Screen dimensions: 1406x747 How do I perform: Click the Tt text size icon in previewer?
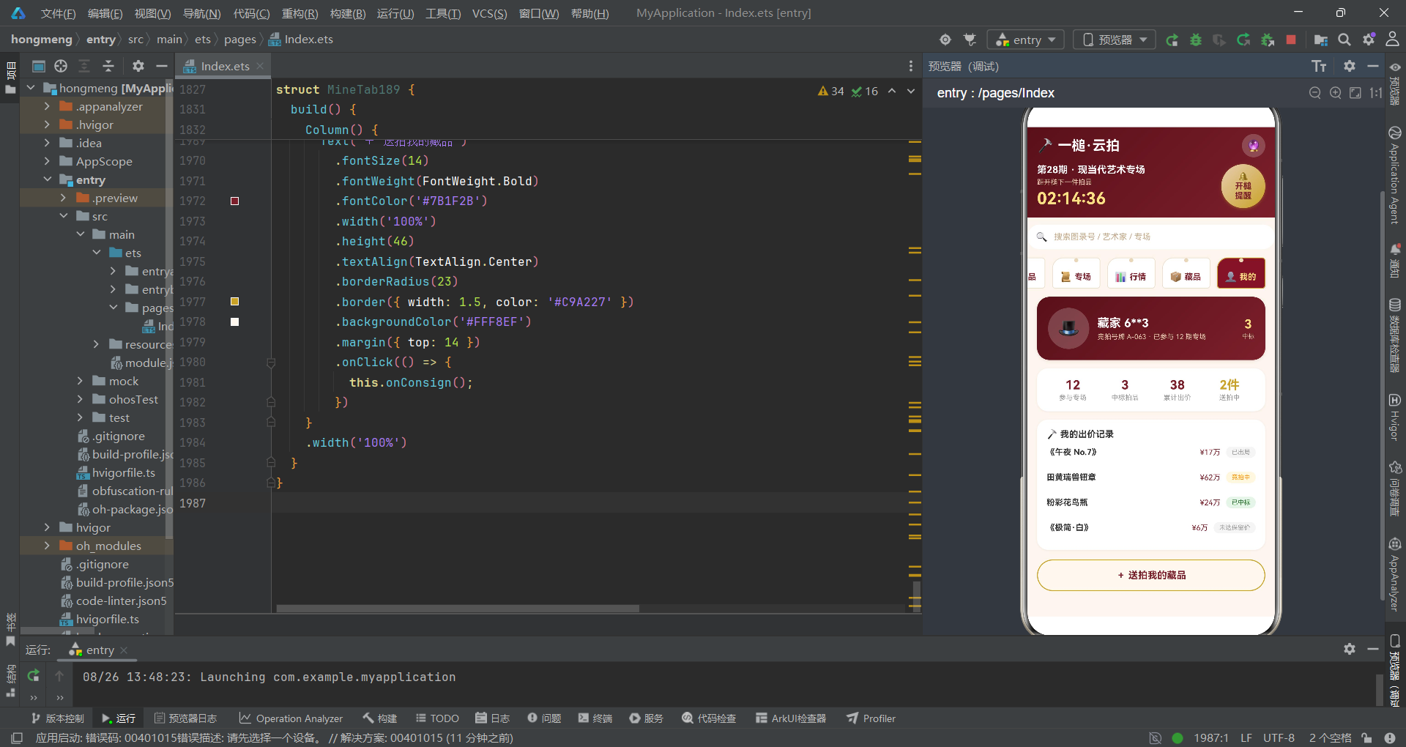click(1319, 67)
